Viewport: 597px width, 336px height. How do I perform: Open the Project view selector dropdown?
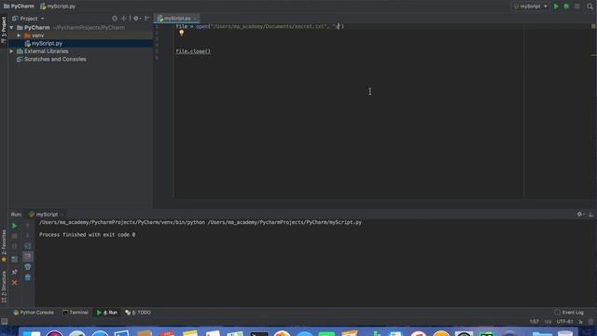(29, 19)
